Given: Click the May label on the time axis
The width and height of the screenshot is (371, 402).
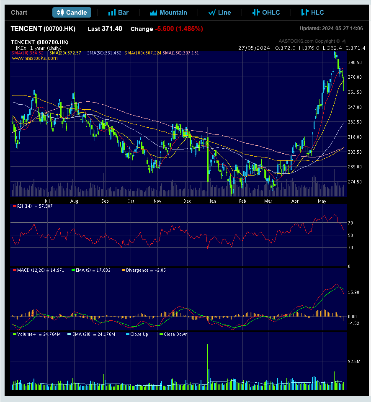Looking at the screenshot, I should pos(322,201).
